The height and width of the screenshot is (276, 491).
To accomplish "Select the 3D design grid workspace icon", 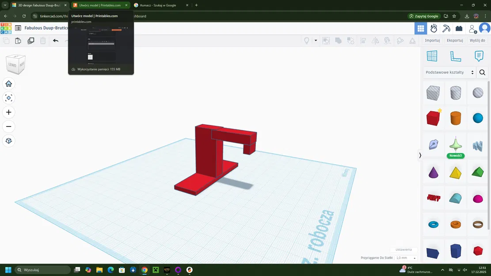I will 421,28.
